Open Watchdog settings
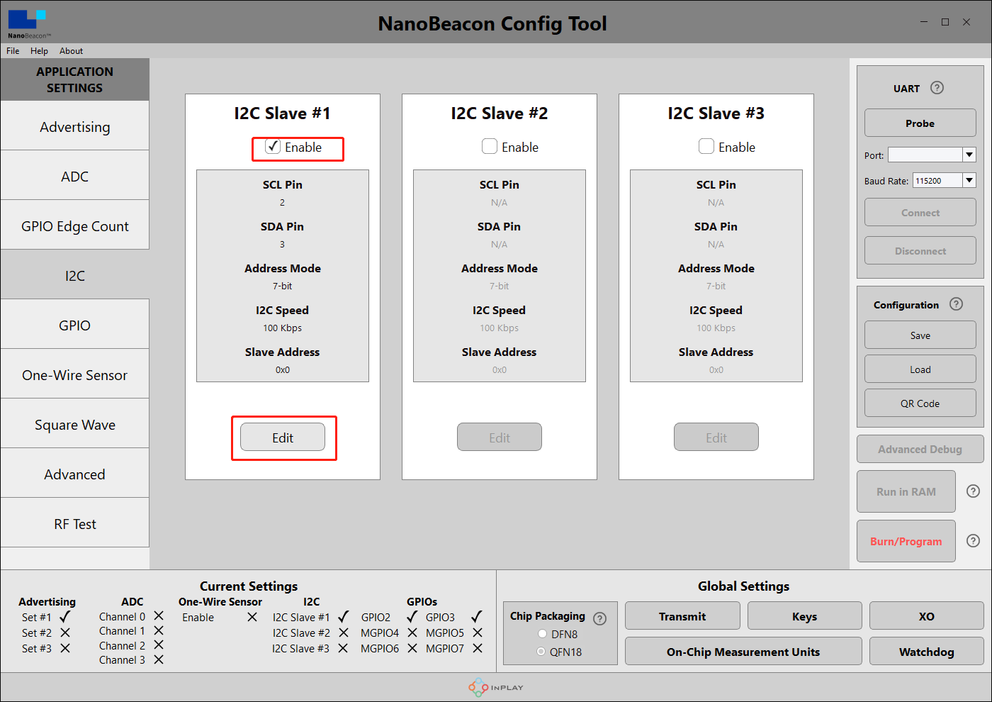Image resolution: width=992 pixels, height=702 pixels. (927, 651)
